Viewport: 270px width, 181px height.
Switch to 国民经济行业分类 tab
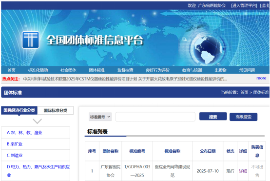click(x=19, y=110)
